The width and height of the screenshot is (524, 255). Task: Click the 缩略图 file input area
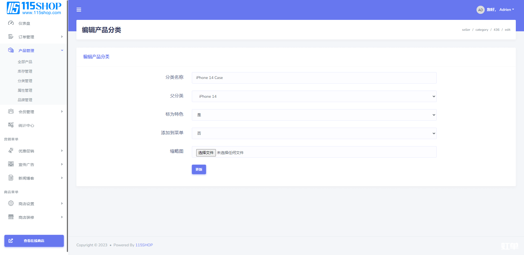click(314, 152)
